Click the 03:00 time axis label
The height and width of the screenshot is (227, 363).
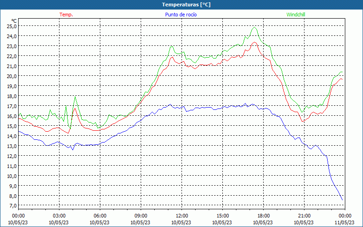[59, 216]
